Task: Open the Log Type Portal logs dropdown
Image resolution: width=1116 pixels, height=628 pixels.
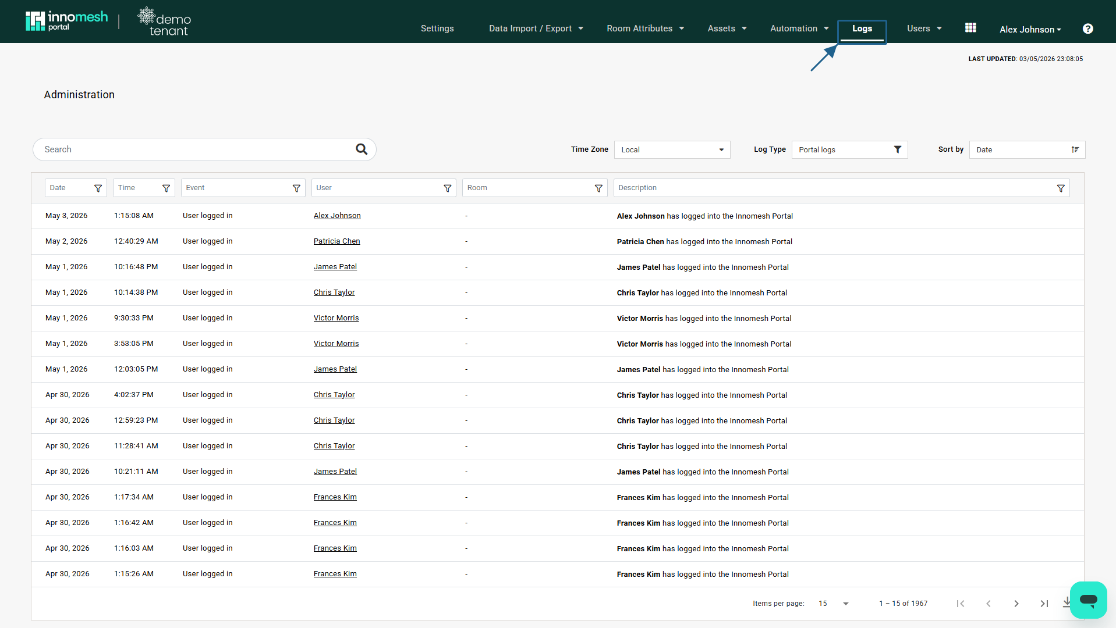Action: point(849,150)
